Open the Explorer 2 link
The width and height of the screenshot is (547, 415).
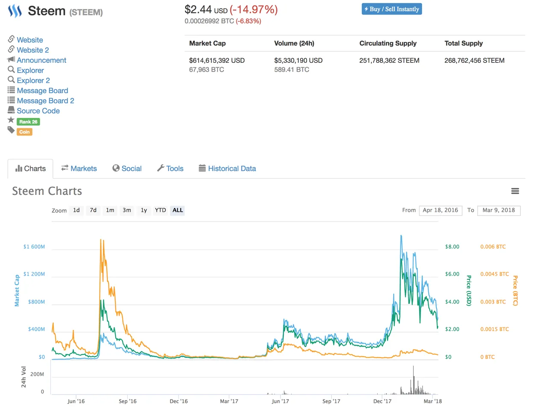point(33,80)
